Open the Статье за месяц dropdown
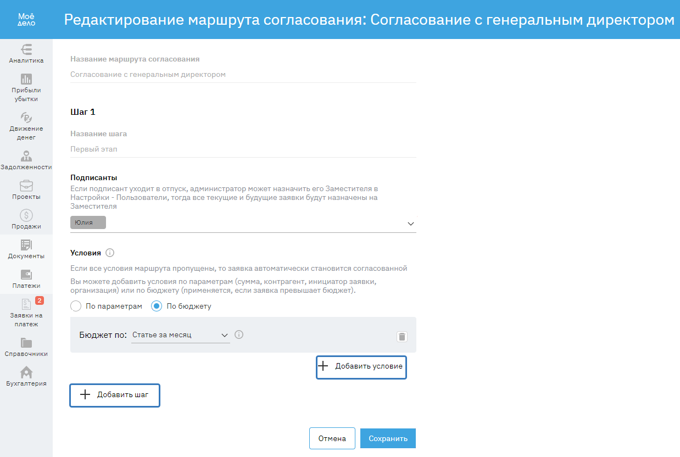The image size is (680, 457). (180, 335)
